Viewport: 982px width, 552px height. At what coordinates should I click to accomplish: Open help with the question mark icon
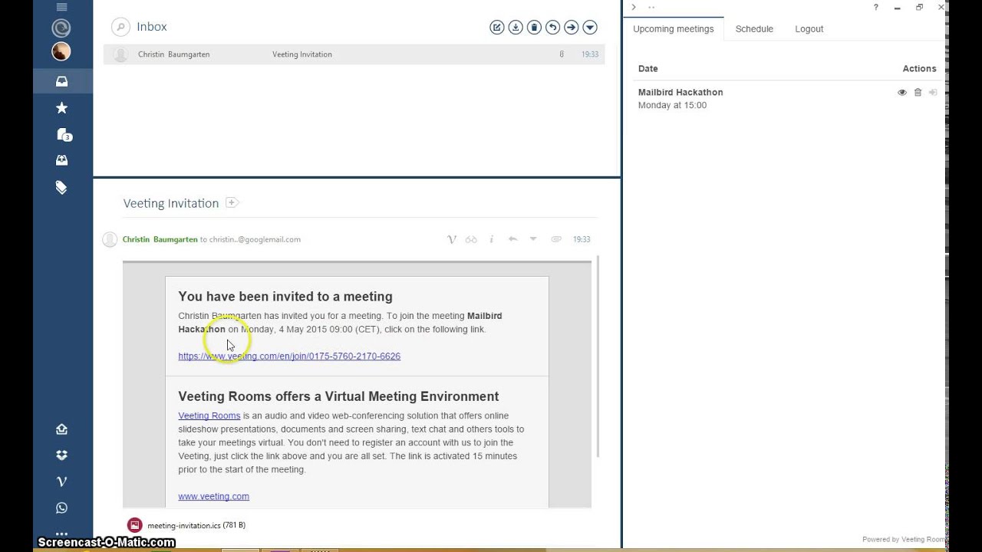876,7
